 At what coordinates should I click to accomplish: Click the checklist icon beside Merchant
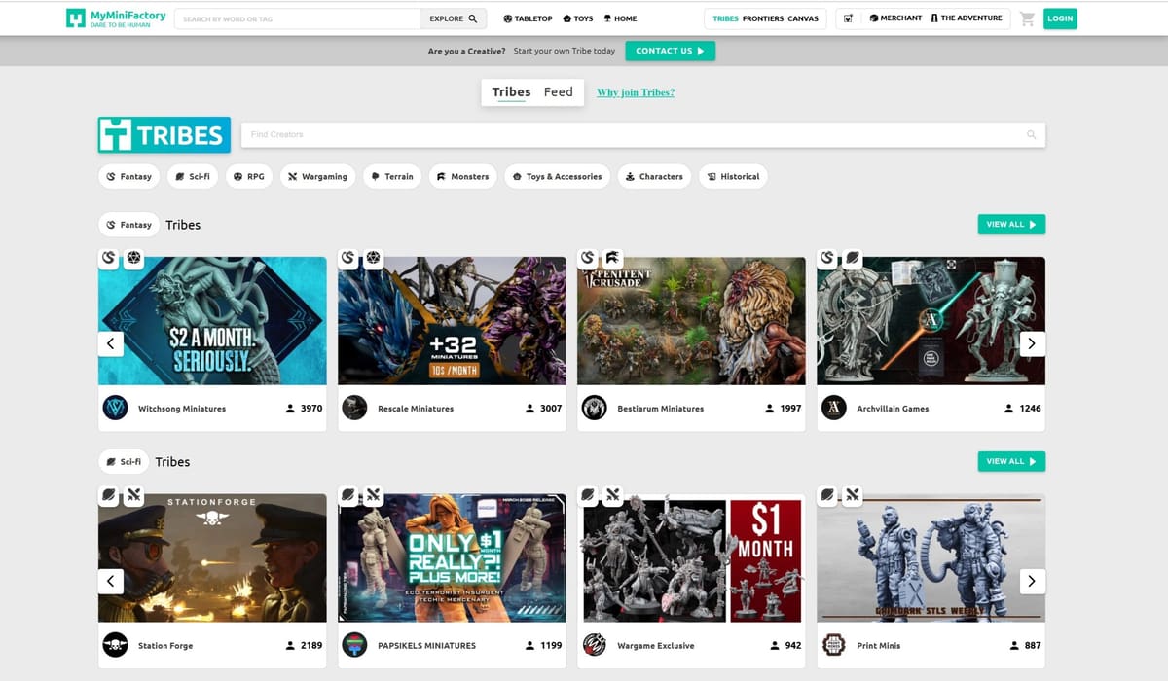[849, 18]
